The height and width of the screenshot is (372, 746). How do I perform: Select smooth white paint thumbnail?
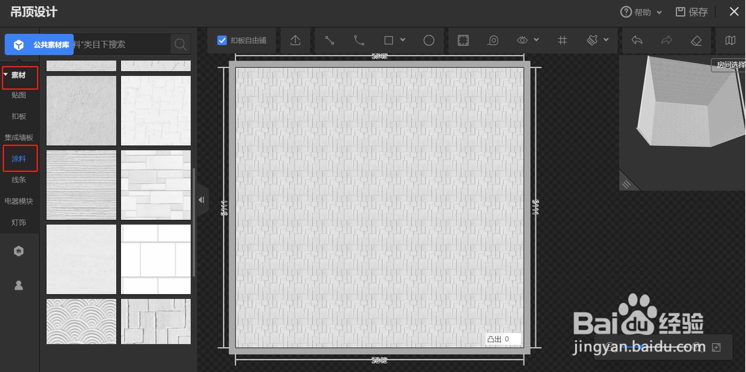coord(81,259)
